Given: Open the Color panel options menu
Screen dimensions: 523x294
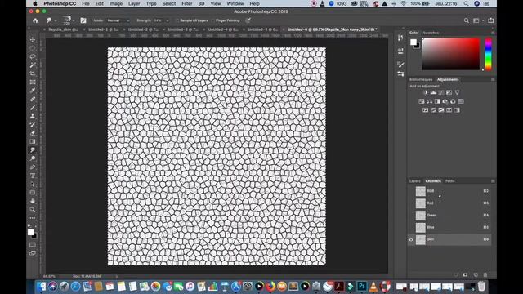Looking at the screenshot, I should [493, 33].
